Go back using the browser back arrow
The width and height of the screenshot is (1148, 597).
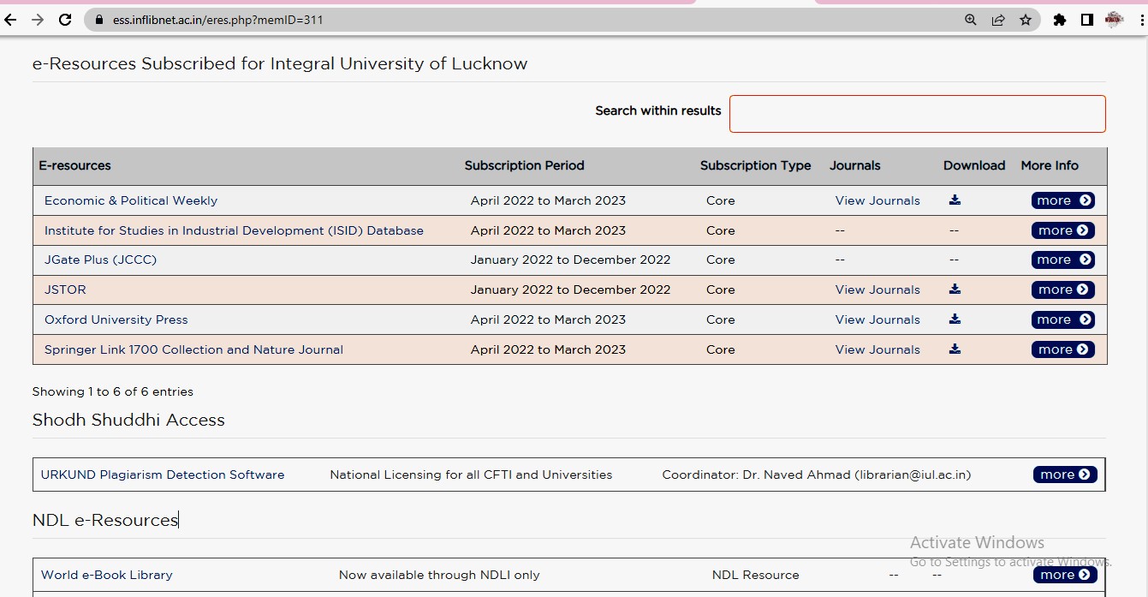[11, 20]
